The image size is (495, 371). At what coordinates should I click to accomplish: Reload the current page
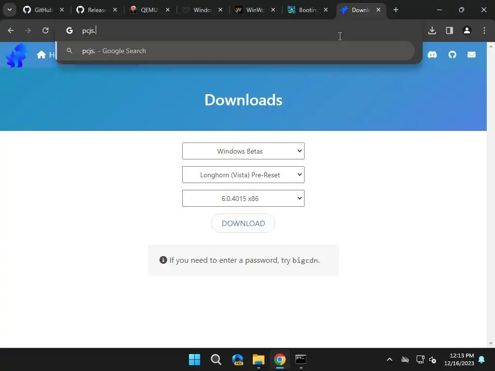tap(45, 30)
